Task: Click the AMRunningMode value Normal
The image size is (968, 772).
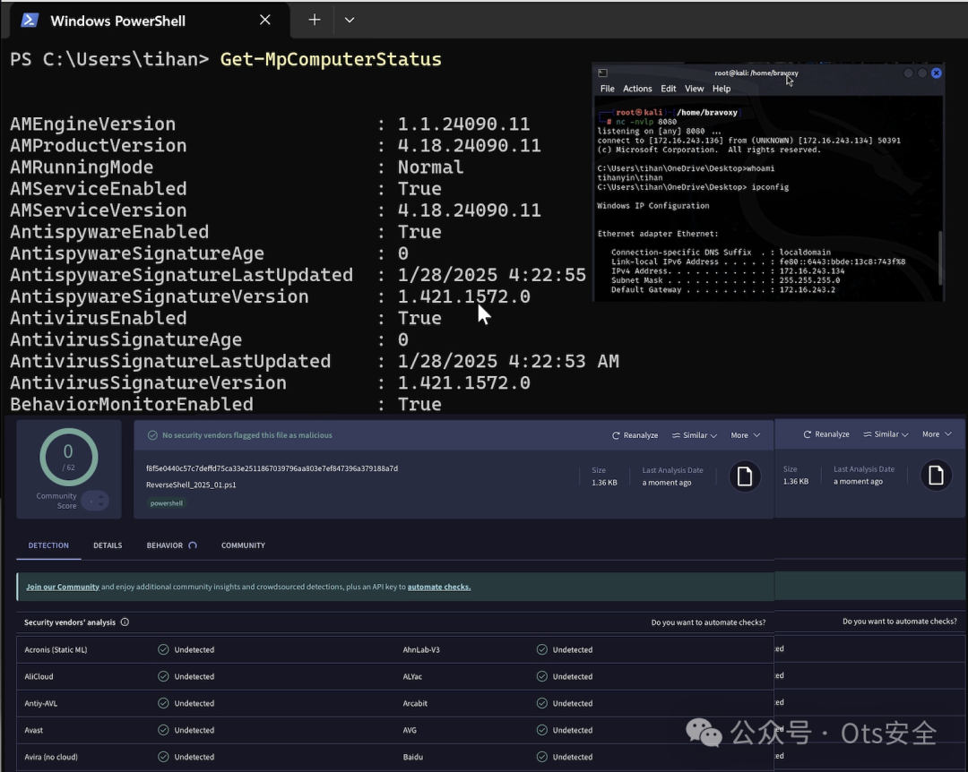Action: tap(430, 167)
